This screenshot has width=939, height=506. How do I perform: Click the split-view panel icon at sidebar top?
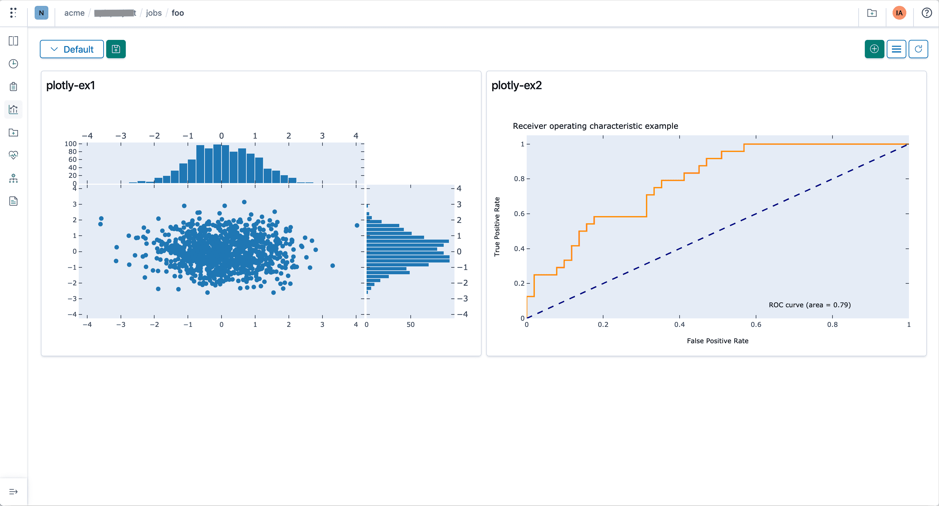13,41
